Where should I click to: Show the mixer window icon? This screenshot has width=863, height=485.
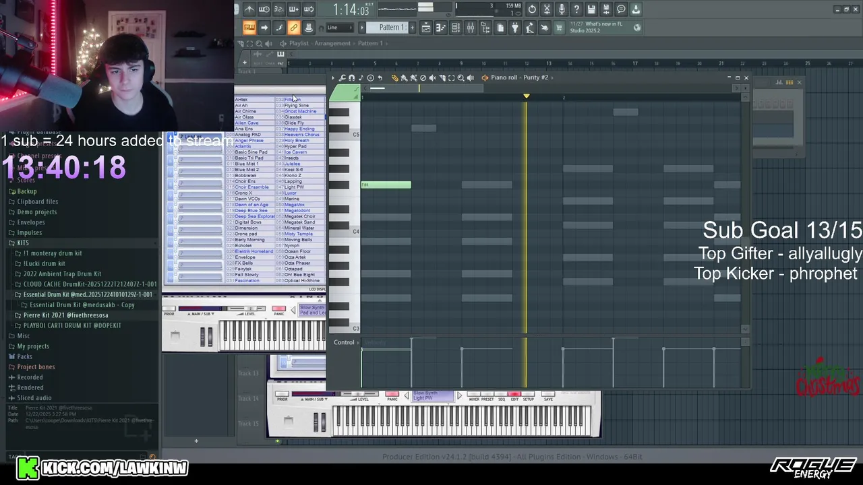point(471,28)
